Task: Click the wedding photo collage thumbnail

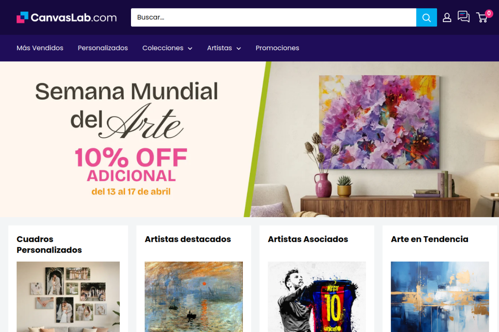Action: point(68,297)
